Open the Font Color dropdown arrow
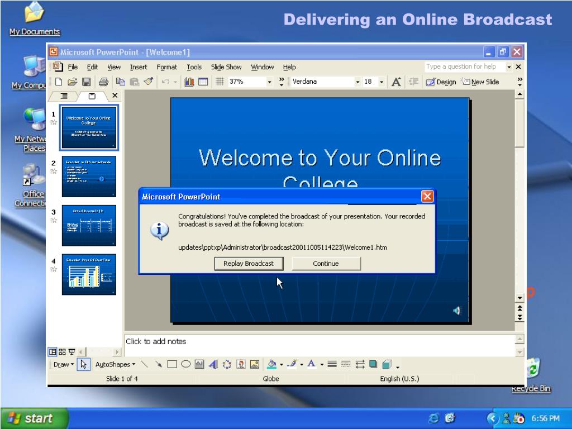The image size is (572, 429). (321, 364)
